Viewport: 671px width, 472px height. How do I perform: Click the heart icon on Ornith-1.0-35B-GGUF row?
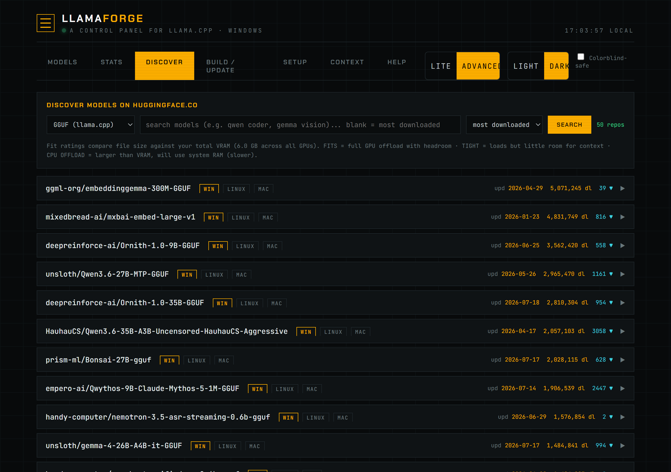tap(611, 303)
